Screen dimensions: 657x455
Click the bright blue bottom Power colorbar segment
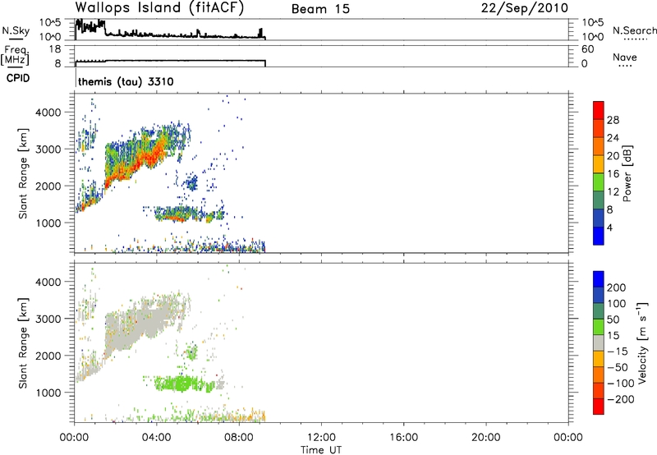tap(599, 236)
